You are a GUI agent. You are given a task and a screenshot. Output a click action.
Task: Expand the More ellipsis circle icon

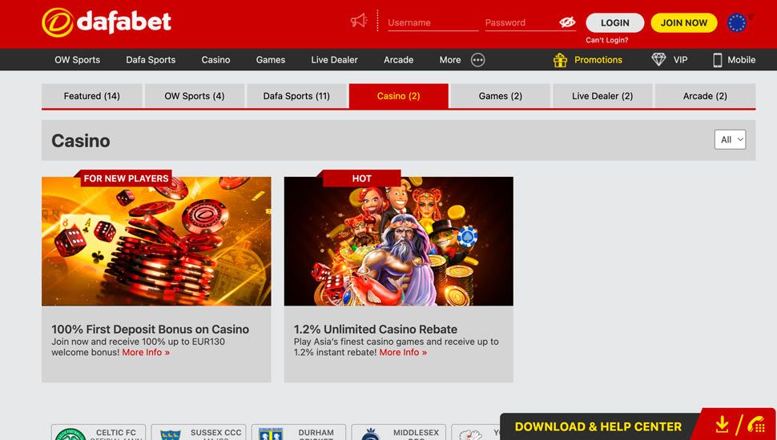click(x=477, y=60)
